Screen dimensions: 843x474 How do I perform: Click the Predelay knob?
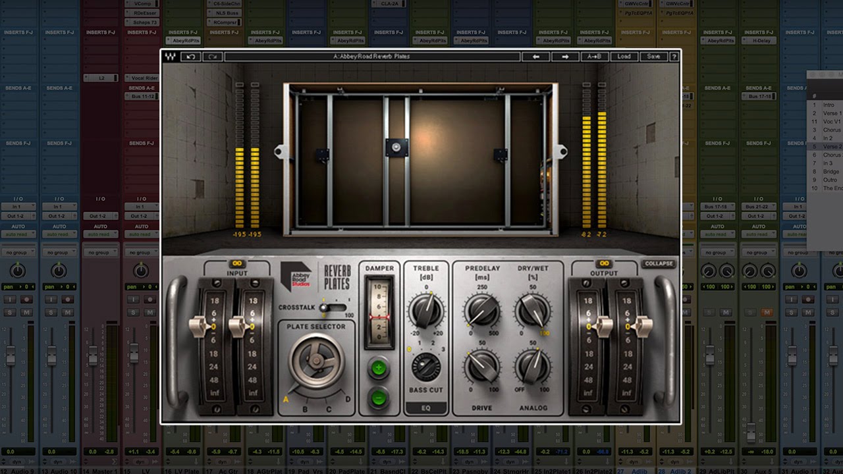[482, 310]
